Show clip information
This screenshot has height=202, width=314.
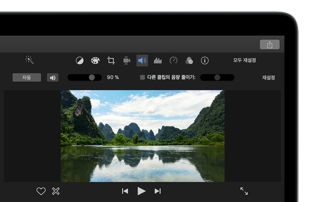(205, 60)
